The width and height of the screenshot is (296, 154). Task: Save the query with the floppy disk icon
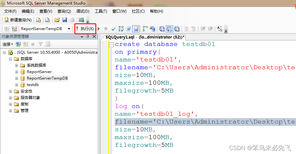tap(65, 20)
